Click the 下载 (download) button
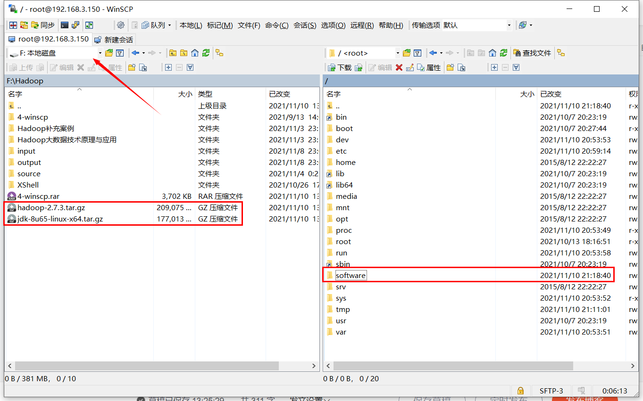This screenshot has height=401, width=643. 339,67
